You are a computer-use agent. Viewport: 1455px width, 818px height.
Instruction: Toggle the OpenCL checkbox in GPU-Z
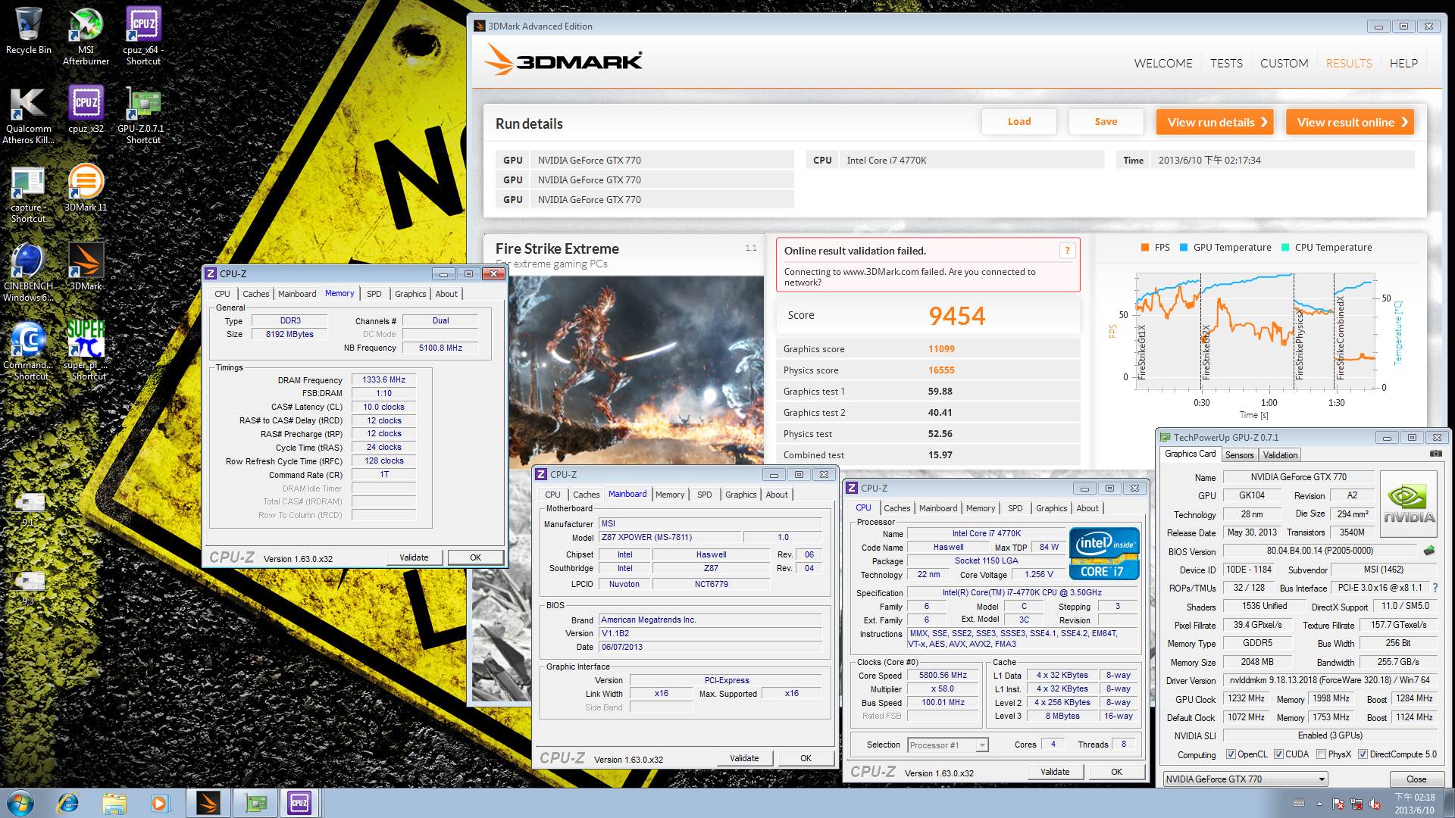tap(1231, 754)
